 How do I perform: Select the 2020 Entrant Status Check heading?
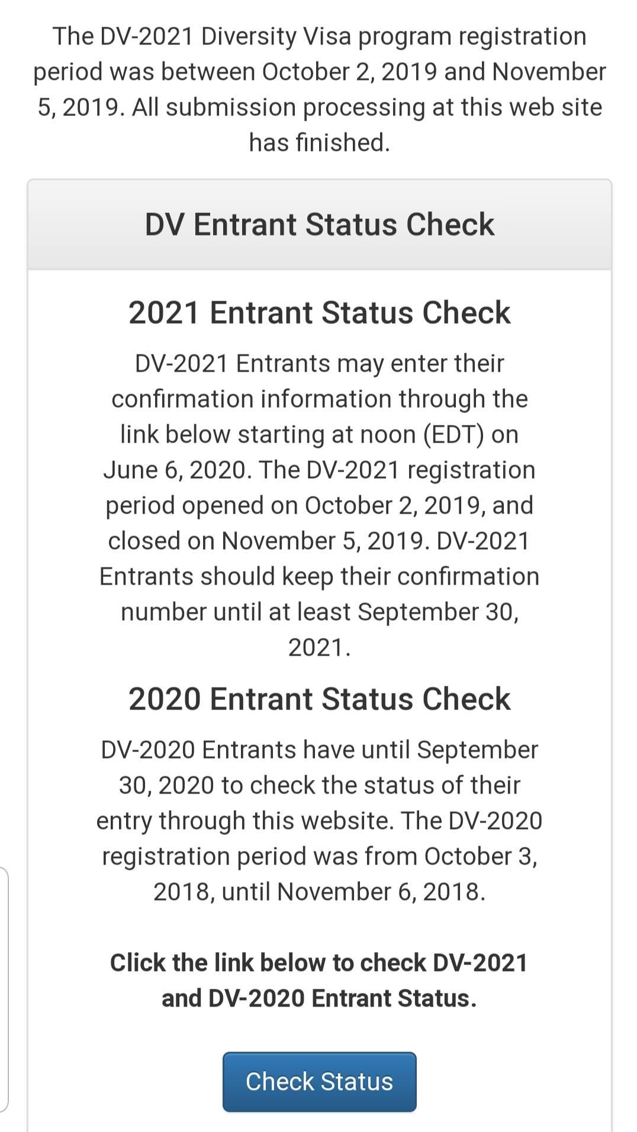coord(319,699)
